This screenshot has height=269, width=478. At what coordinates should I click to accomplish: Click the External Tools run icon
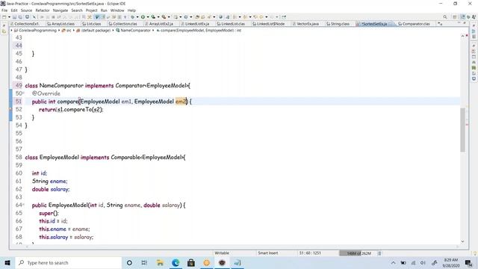(164, 17)
